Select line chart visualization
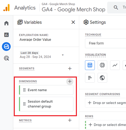This screenshot has height=130, width=126. coord(115,65)
